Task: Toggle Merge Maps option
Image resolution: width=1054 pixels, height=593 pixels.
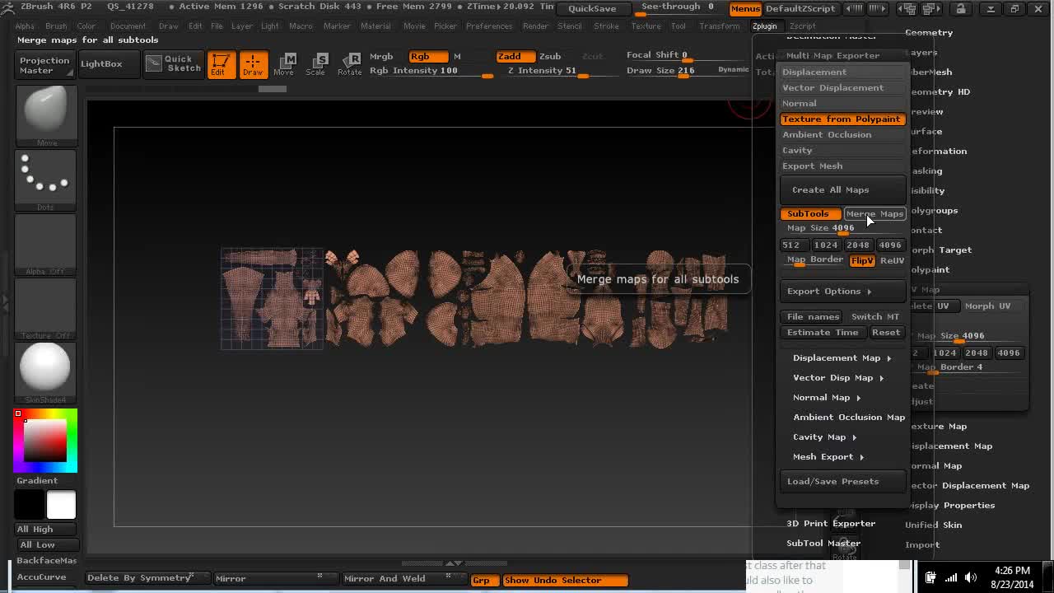Action: click(x=874, y=213)
